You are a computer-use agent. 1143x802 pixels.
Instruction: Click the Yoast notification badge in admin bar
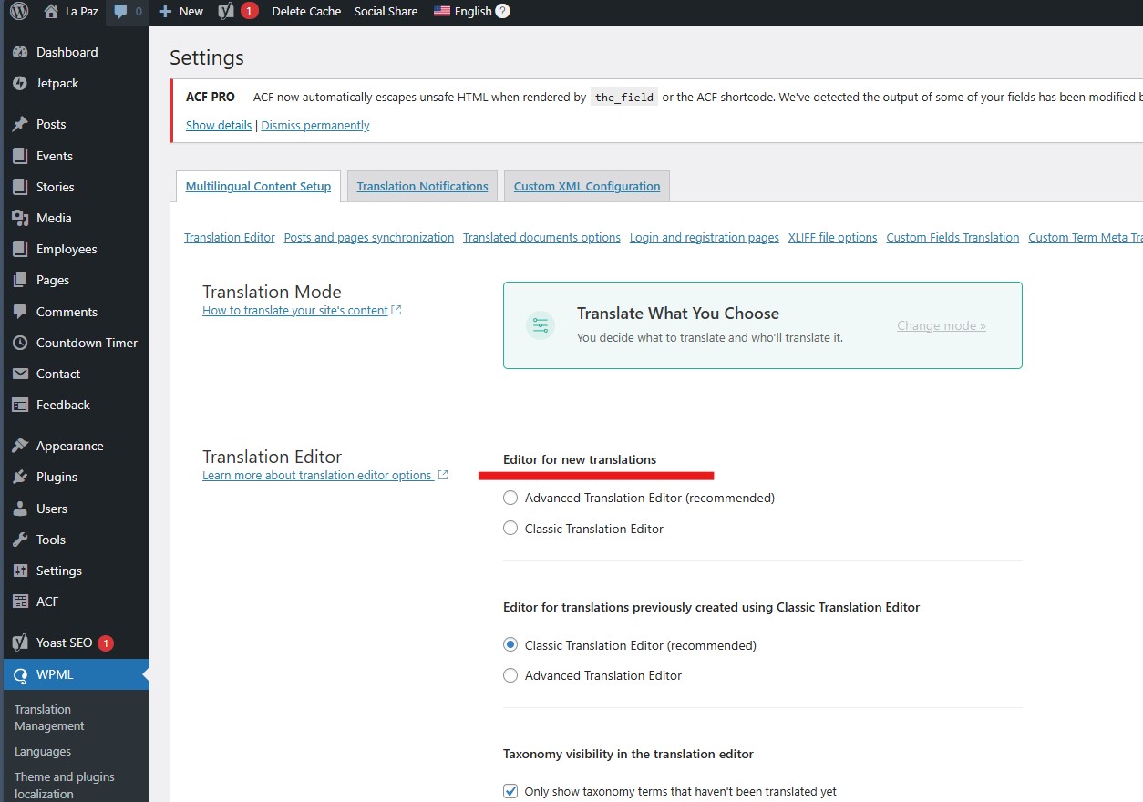pos(250,12)
